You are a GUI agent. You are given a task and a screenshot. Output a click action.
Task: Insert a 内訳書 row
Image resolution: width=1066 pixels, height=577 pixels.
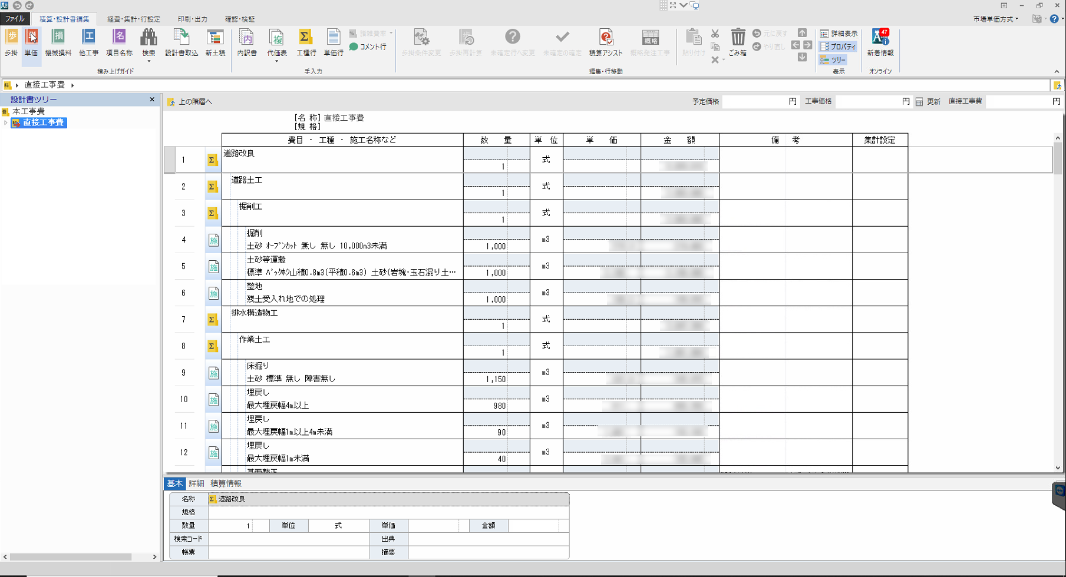(x=247, y=42)
